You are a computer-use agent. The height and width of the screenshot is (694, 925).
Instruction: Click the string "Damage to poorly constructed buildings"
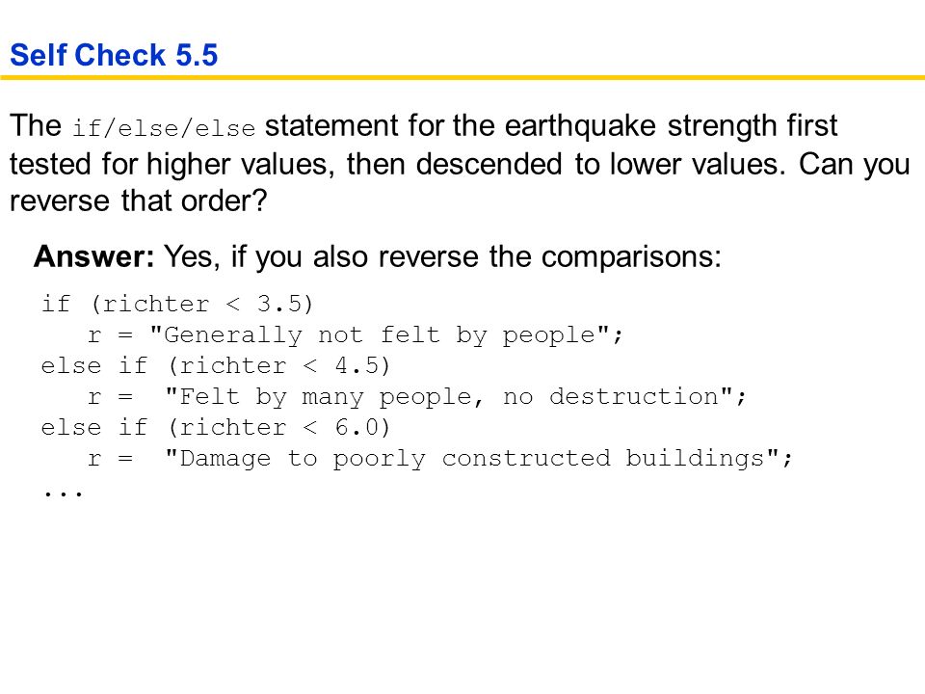click(x=472, y=458)
